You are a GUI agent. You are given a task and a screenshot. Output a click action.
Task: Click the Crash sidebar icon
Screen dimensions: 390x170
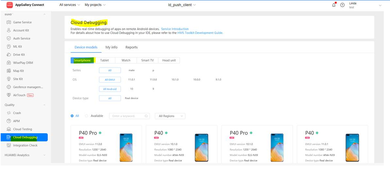(x=9, y=113)
